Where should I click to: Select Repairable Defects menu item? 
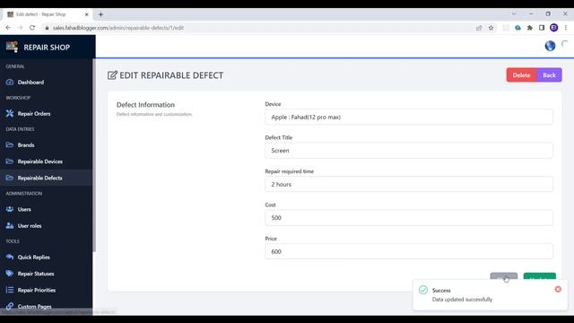[x=39, y=178]
